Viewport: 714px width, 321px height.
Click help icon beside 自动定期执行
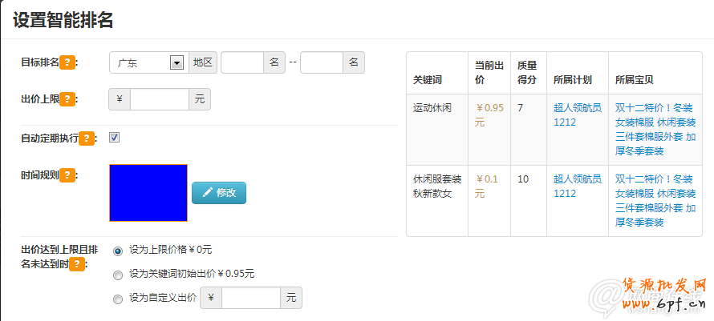87,138
